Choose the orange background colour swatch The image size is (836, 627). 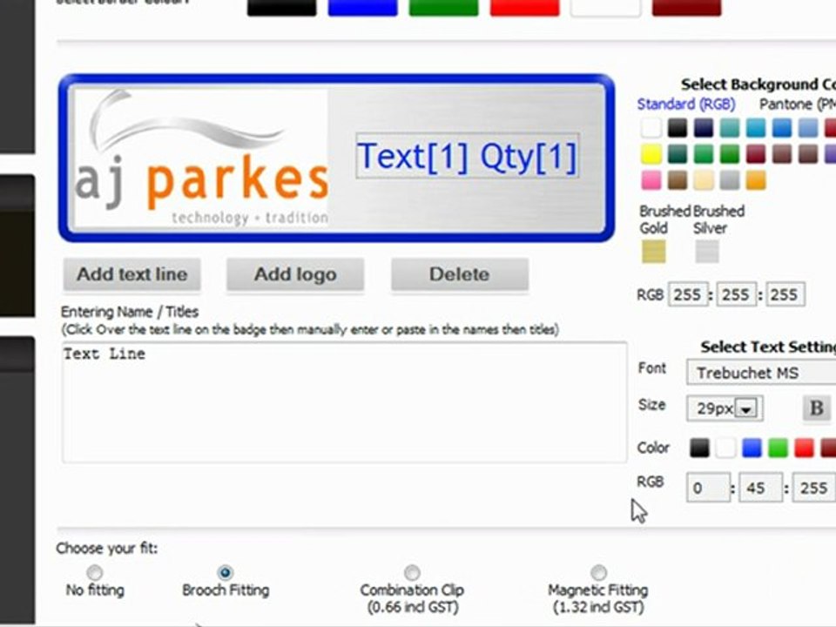pyautogui.click(x=756, y=180)
